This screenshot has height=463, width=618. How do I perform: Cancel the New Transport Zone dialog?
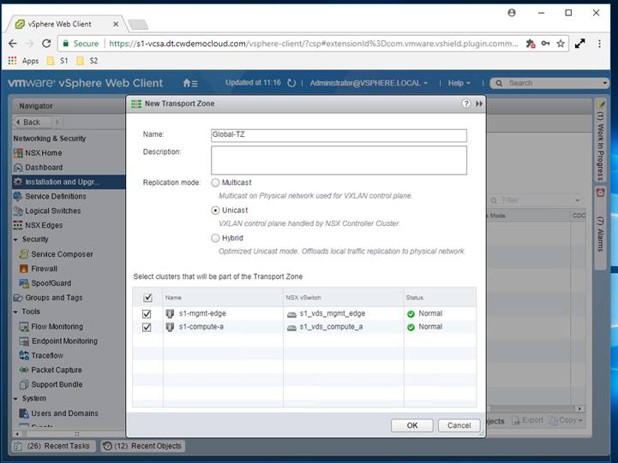[x=459, y=425]
